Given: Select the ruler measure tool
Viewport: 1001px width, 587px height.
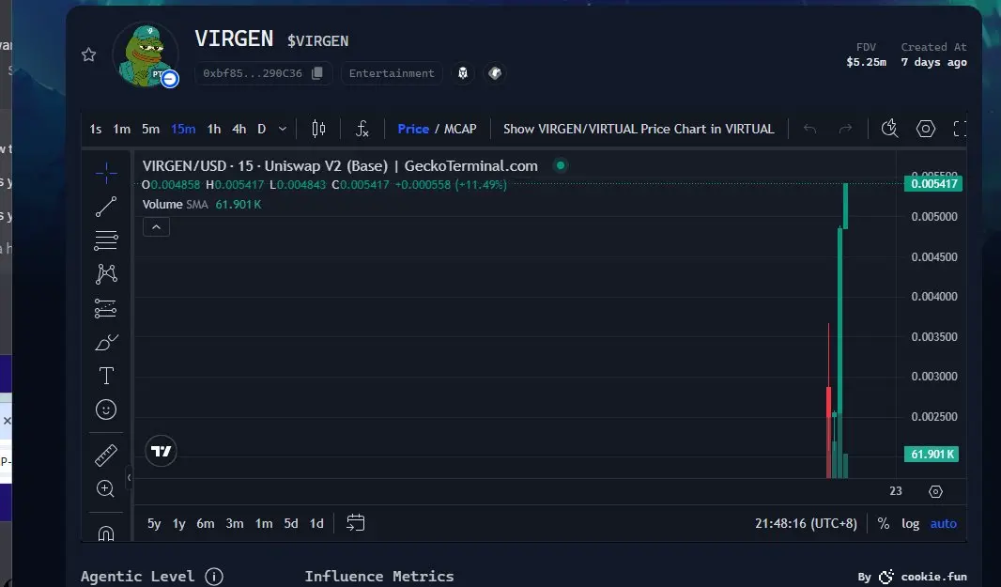Looking at the screenshot, I should coord(106,456).
